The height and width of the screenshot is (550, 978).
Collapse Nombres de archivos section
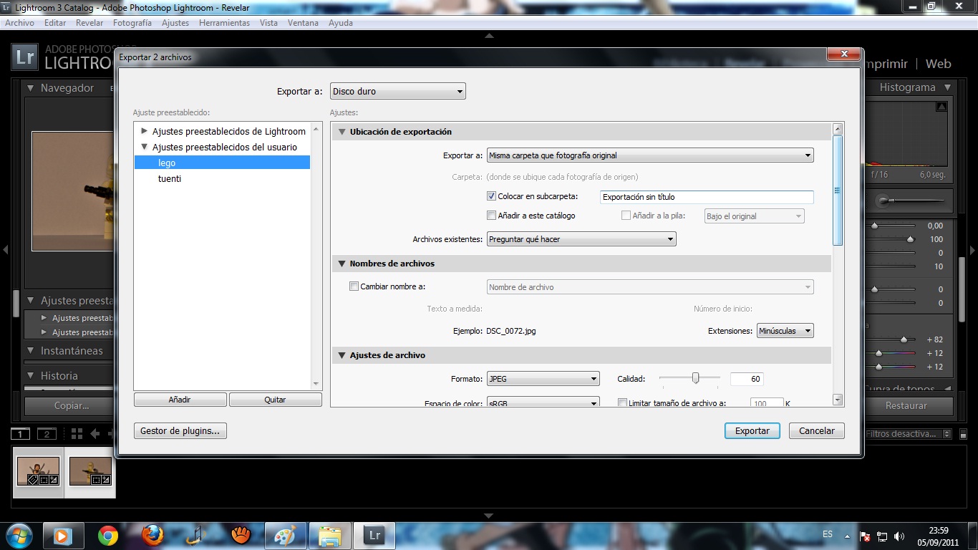342,264
